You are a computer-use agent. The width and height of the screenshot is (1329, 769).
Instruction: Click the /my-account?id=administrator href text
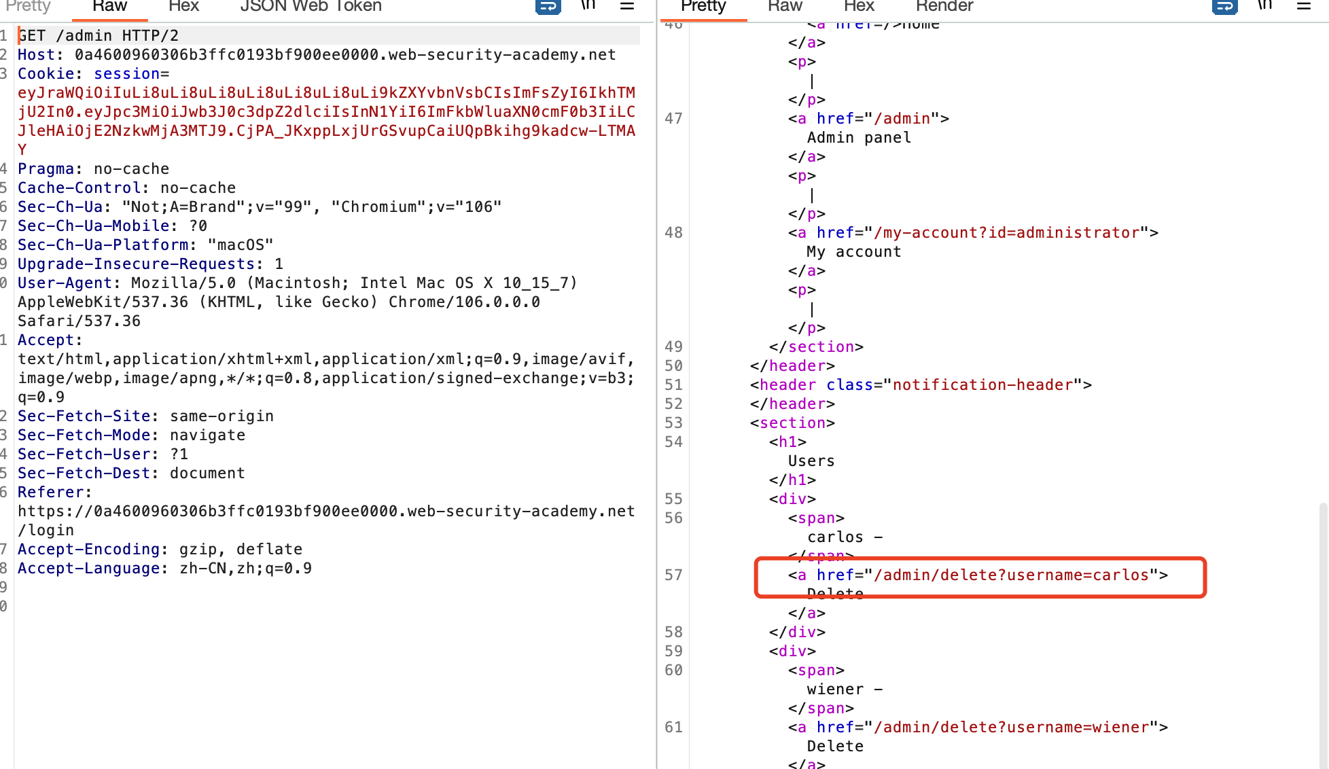click(1006, 233)
